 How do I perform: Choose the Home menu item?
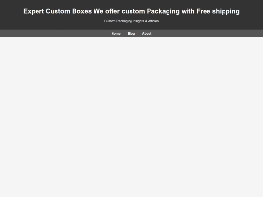pyautogui.click(x=116, y=34)
